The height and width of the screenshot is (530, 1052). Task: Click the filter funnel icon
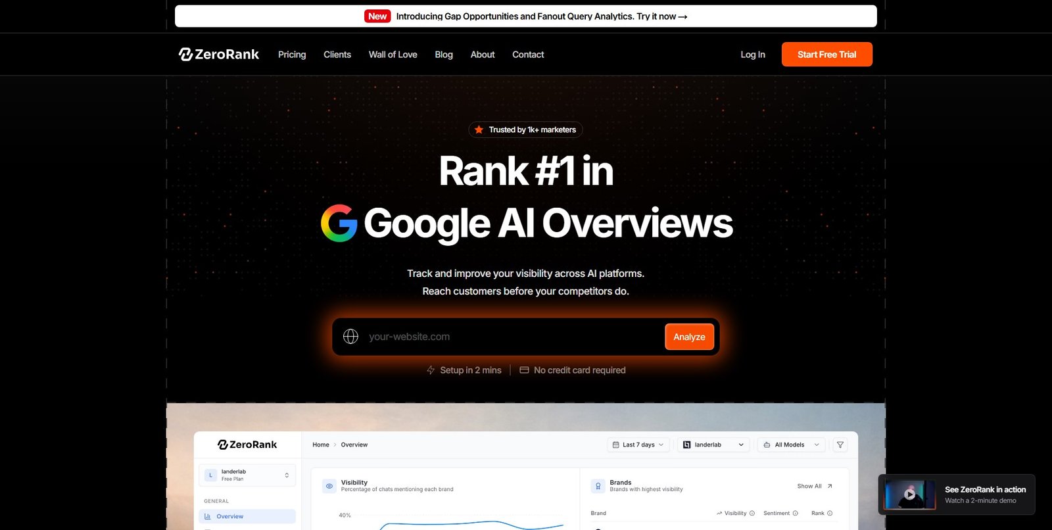point(840,445)
